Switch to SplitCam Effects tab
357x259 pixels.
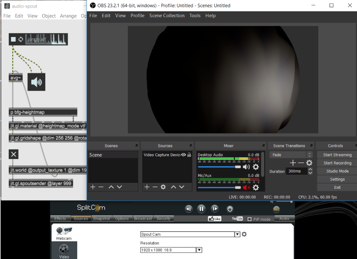click(x=60, y=219)
